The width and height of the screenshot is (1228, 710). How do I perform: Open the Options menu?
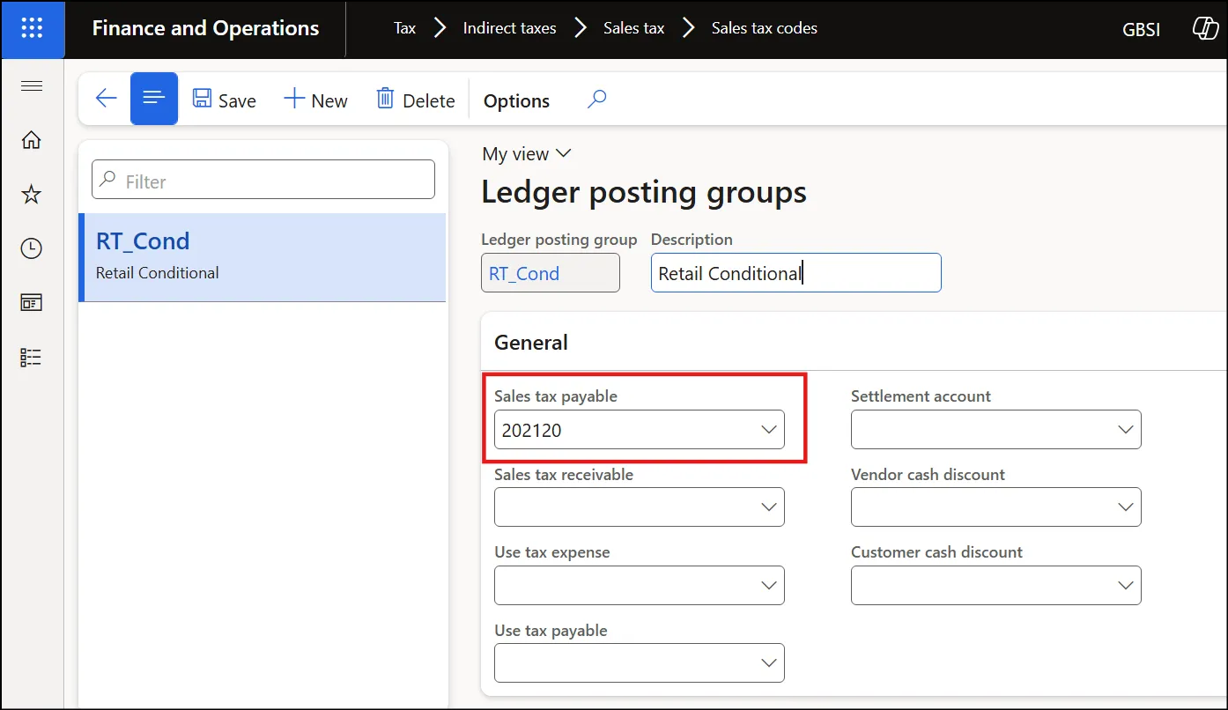point(516,100)
